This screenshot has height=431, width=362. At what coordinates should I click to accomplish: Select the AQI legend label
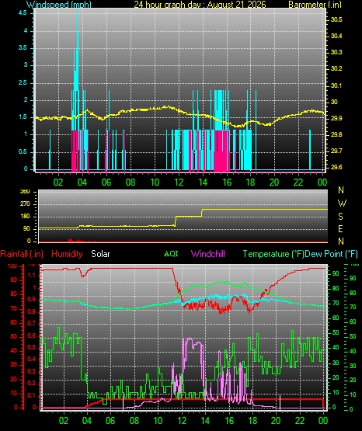171,253
